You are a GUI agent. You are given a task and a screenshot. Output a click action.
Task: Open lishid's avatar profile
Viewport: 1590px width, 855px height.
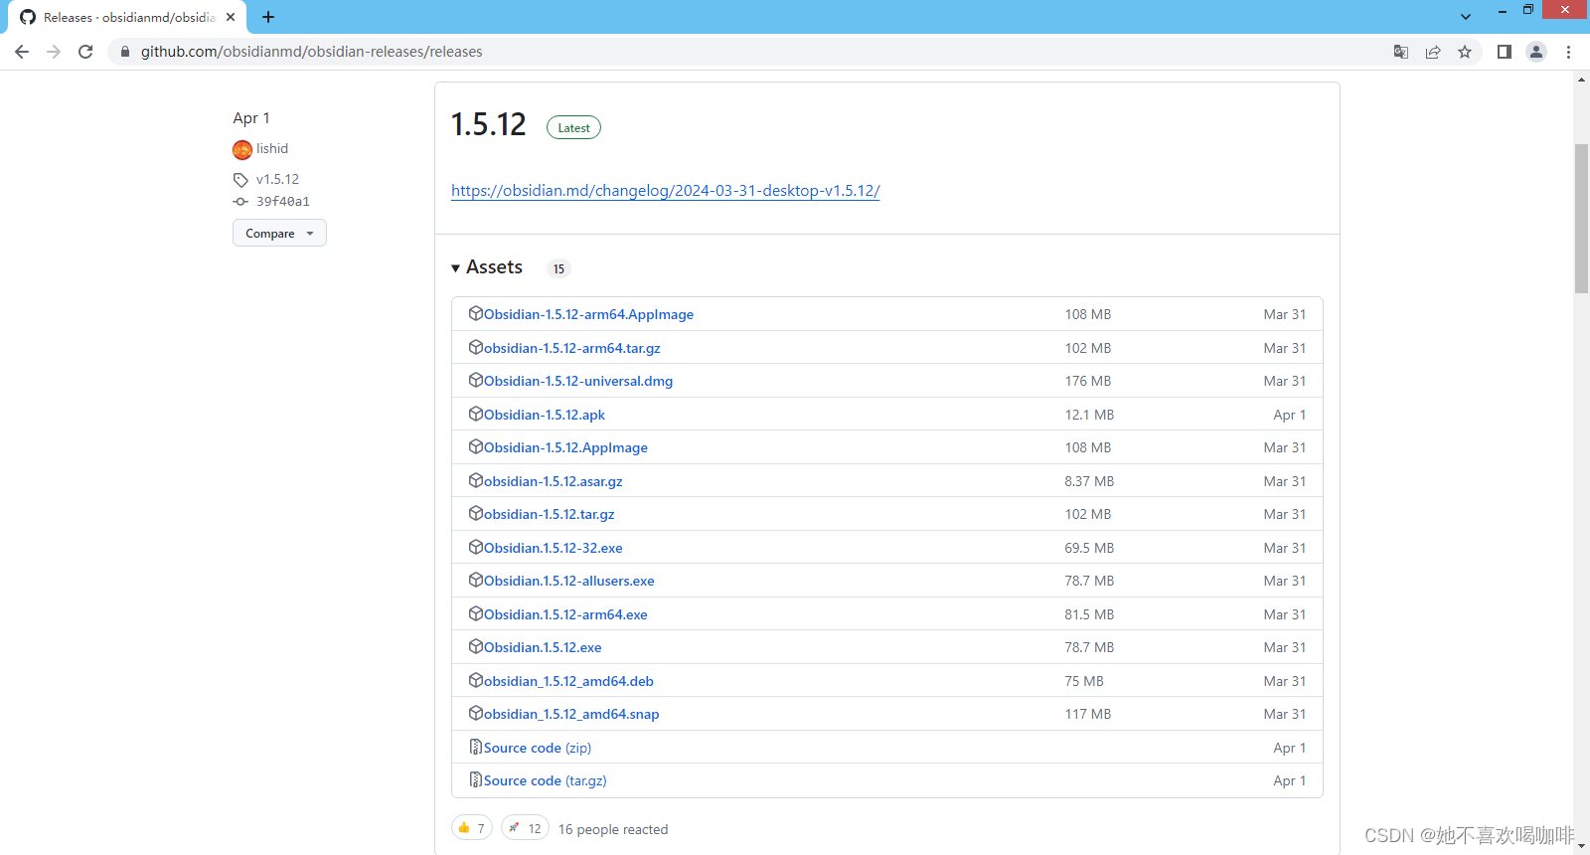click(242, 149)
